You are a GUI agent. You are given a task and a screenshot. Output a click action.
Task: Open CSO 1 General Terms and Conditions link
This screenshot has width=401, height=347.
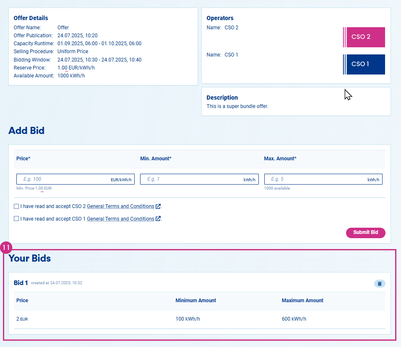point(120,218)
